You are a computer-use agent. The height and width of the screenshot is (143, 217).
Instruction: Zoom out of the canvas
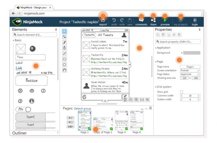[x=131, y=100]
